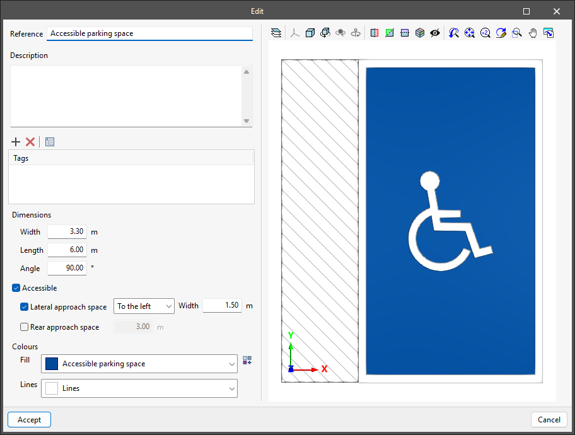
Task: Click the x2 zoom icon
Action: pos(485,33)
